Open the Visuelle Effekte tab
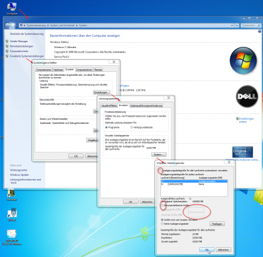Image resolution: width=263 pixels, height=257 pixels. 109,105
